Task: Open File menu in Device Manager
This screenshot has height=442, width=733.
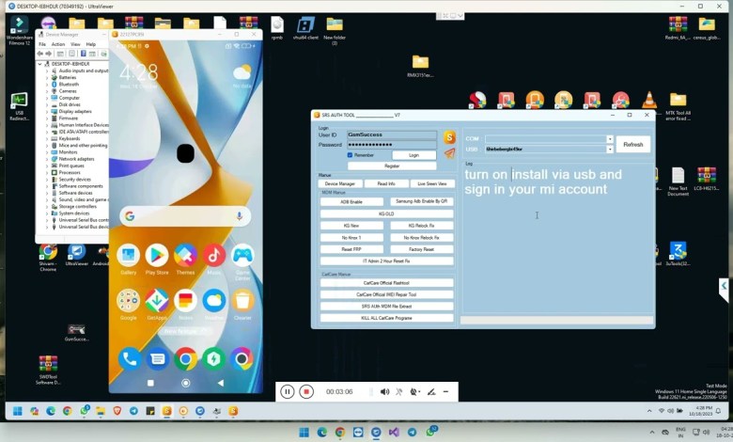Action: click(42, 44)
